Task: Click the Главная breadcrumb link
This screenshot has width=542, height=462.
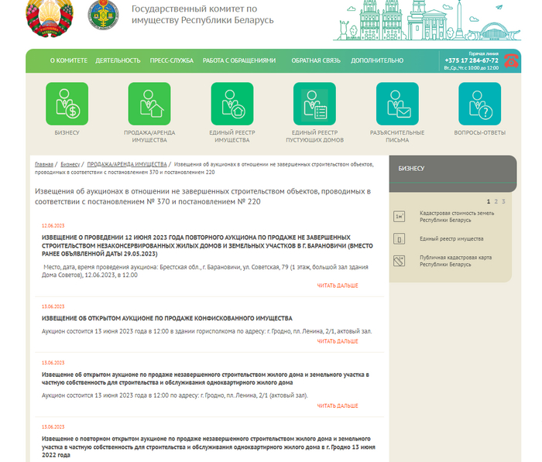Action: [x=44, y=164]
